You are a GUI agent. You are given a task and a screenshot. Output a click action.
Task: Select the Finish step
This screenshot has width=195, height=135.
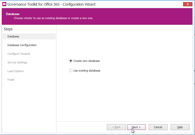pyautogui.click(x=11, y=80)
